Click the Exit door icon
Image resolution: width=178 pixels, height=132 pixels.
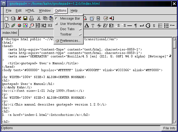[x=112, y=18]
